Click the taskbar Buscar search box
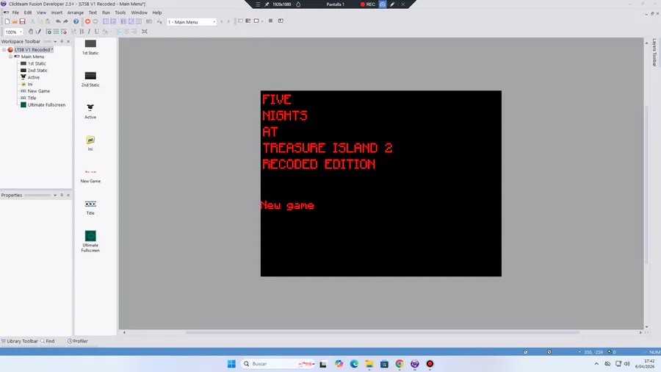 point(278,364)
